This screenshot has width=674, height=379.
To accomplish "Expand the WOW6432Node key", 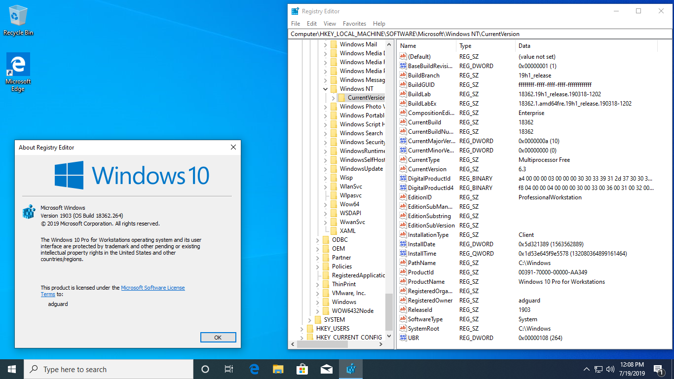I will pos(317,311).
